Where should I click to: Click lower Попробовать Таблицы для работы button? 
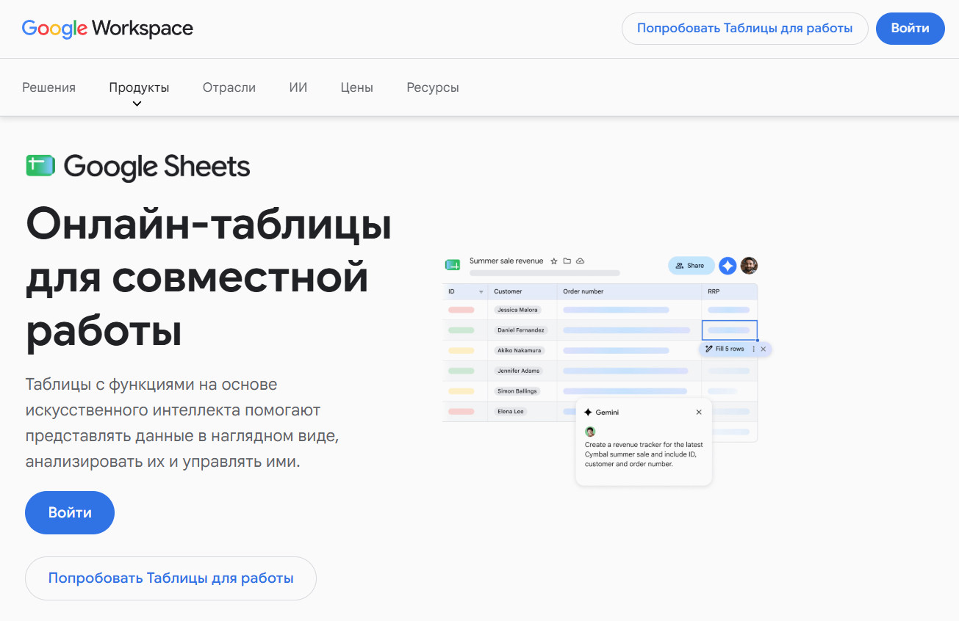(170, 578)
